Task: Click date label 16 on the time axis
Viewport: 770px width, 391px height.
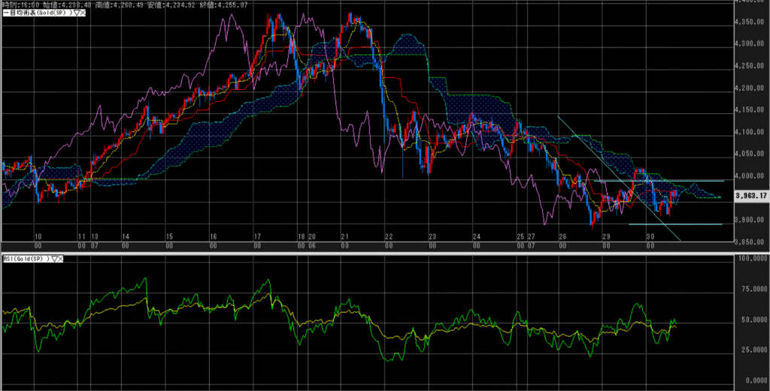Action: click(214, 236)
